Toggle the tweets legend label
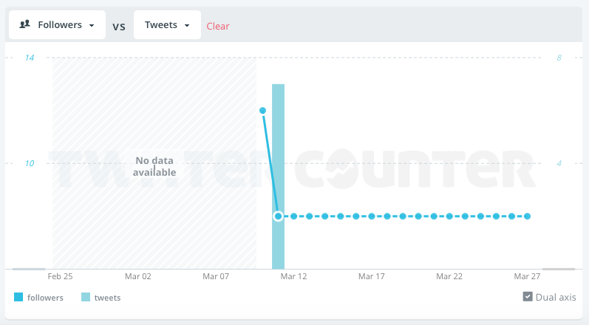589x325 pixels. 107,298
